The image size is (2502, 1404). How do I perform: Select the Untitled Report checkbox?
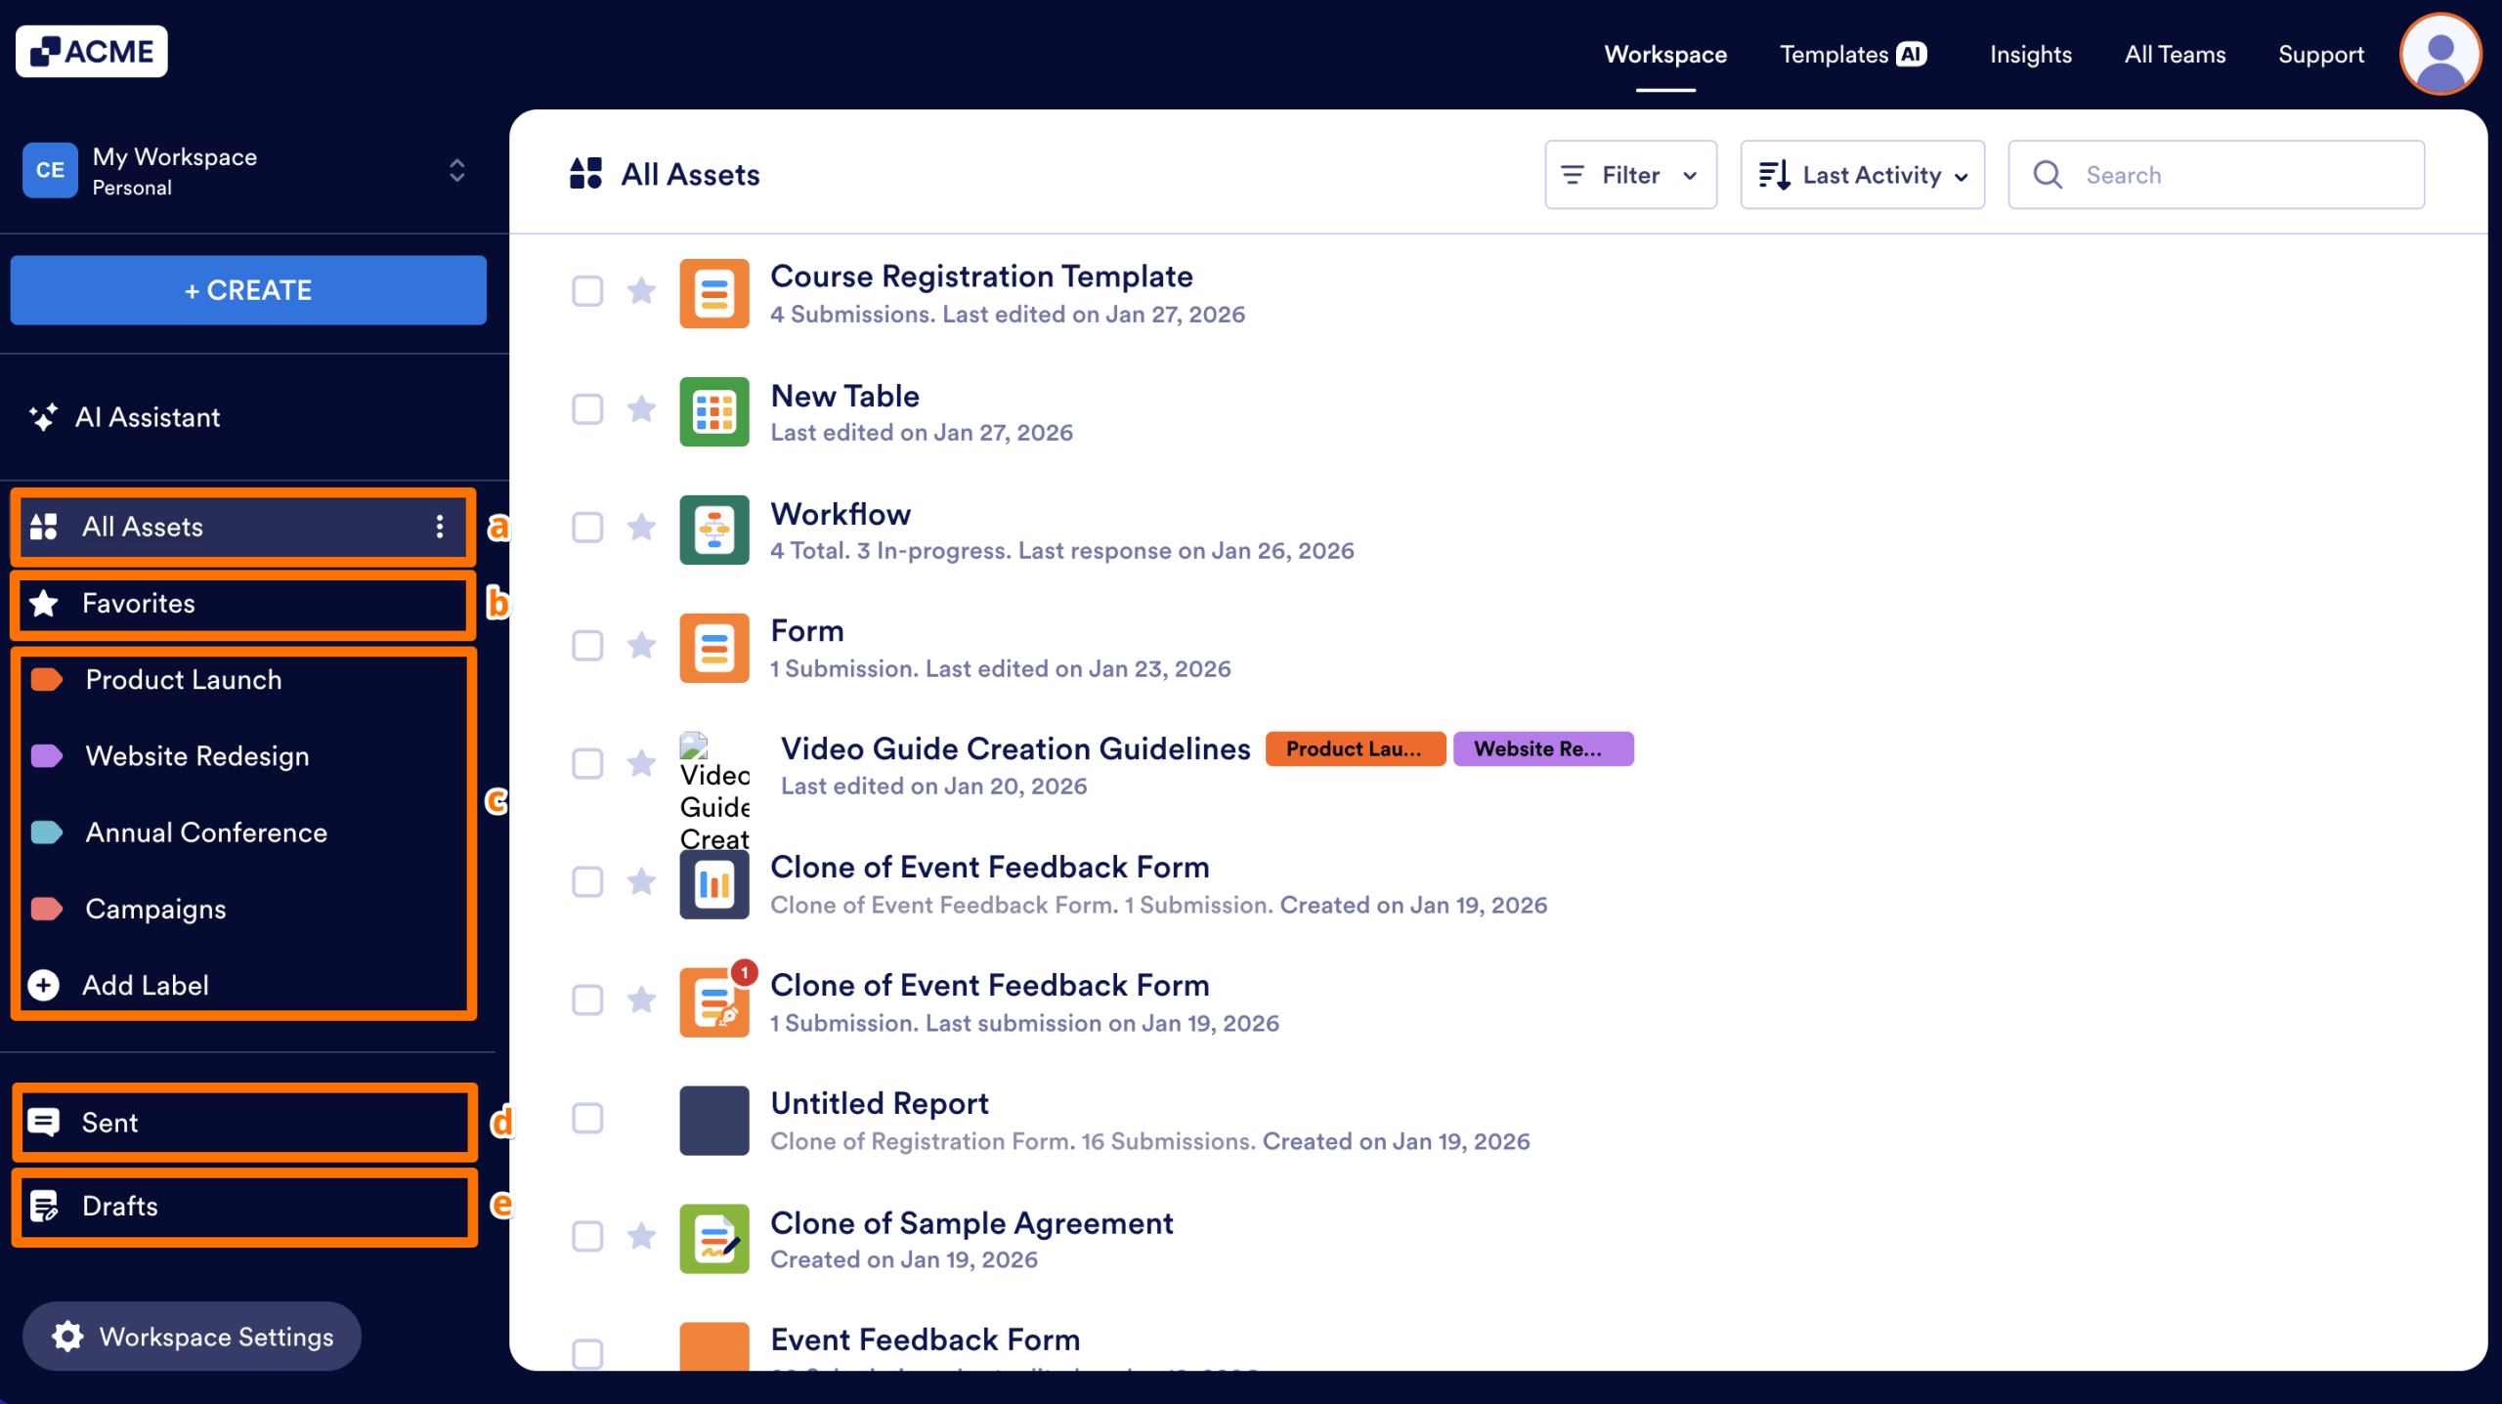click(587, 1119)
